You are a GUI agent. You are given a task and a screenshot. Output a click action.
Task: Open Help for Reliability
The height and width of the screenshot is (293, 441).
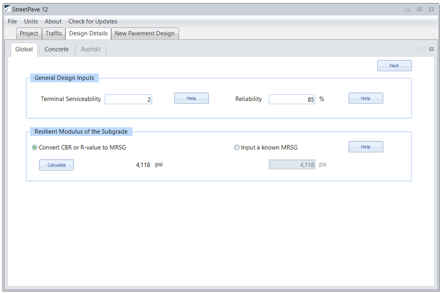(365, 98)
